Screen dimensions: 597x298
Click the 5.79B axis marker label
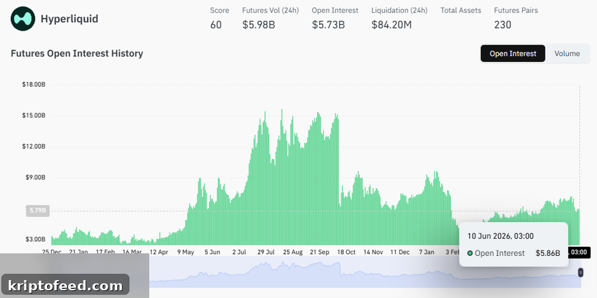tap(38, 211)
